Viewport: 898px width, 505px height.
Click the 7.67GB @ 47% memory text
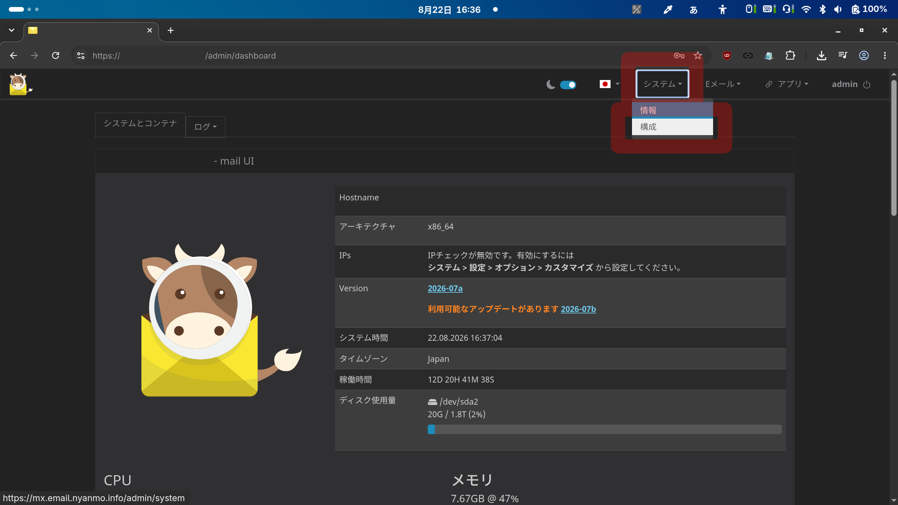pyautogui.click(x=485, y=498)
